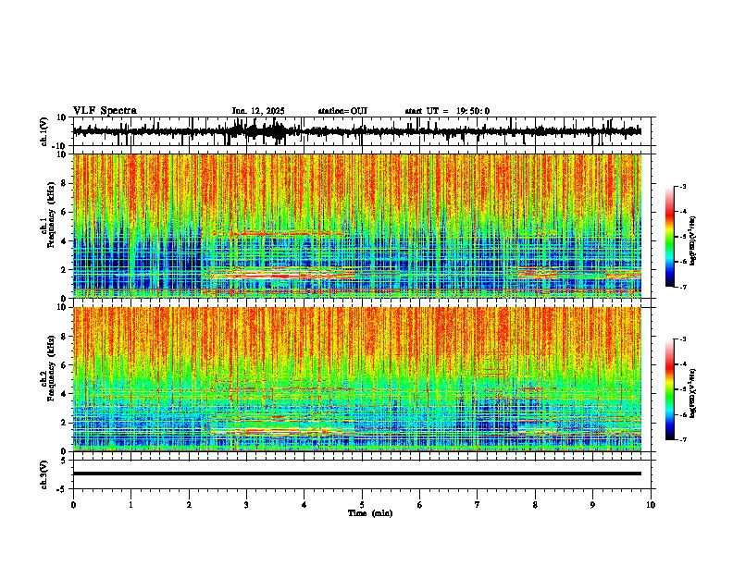Click the "-3" label atop ch.1 colorbar
The width and height of the screenshot is (733, 566).
(x=683, y=186)
